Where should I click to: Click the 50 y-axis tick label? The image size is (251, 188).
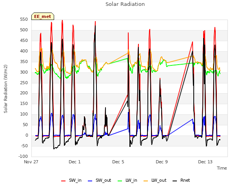tap(25, 125)
